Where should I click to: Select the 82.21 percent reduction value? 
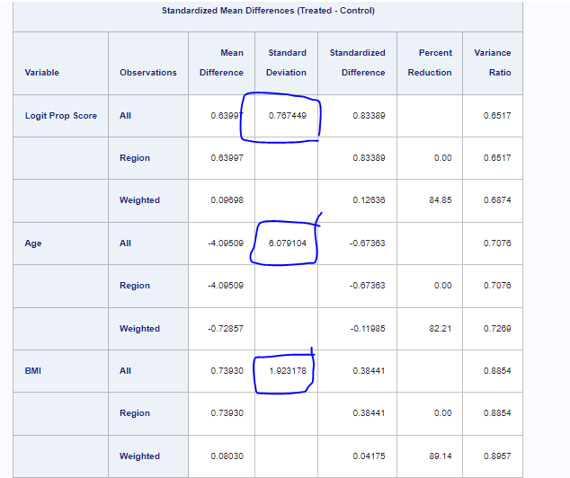click(x=440, y=328)
